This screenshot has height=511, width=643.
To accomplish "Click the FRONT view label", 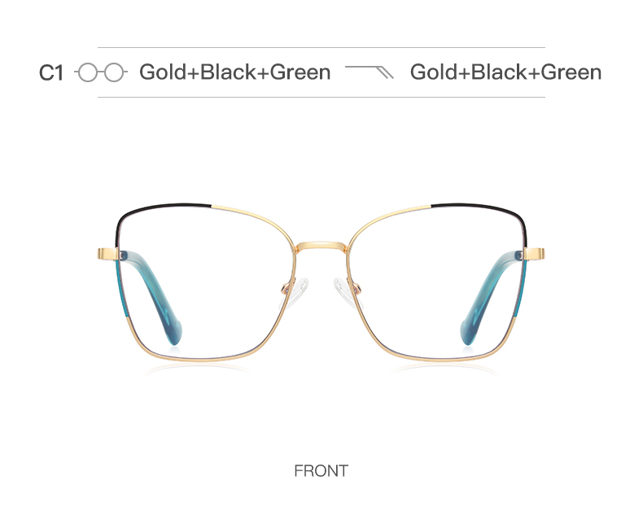I will [321, 471].
